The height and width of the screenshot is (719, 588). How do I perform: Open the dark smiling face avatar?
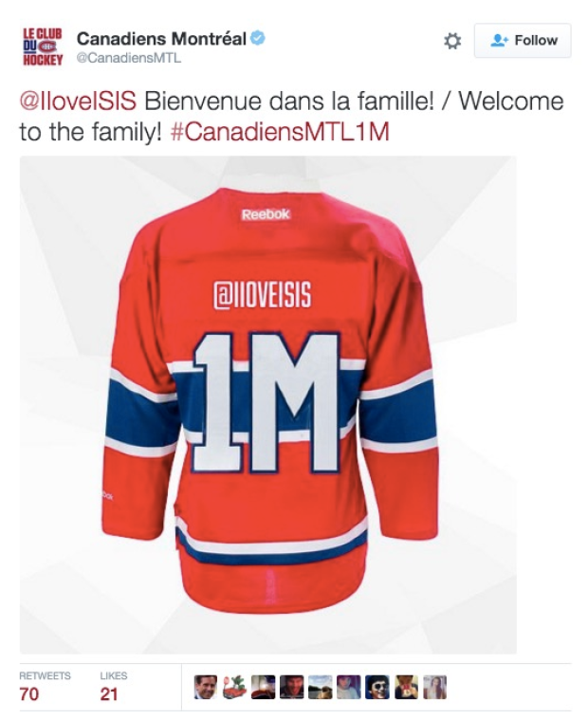click(x=291, y=687)
